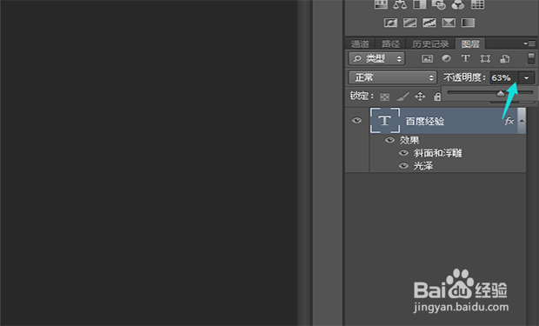Collapse the 百度经验 layer effects list
Screen dimensions: 539x326
coord(522,121)
